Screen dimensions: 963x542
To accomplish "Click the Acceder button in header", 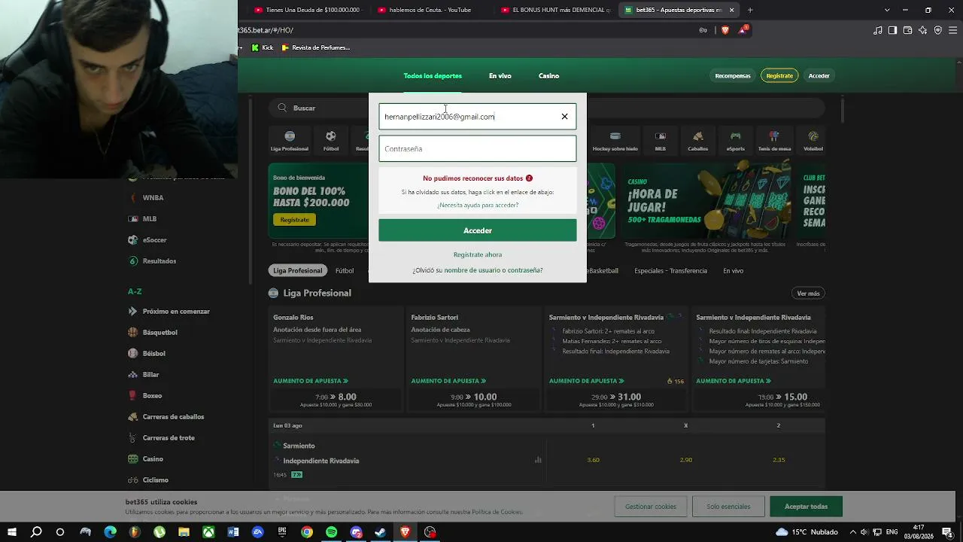I will pyautogui.click(x=819, y=76).
